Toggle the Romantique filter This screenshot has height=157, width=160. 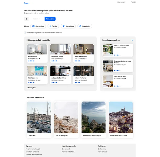pos(68,26)
